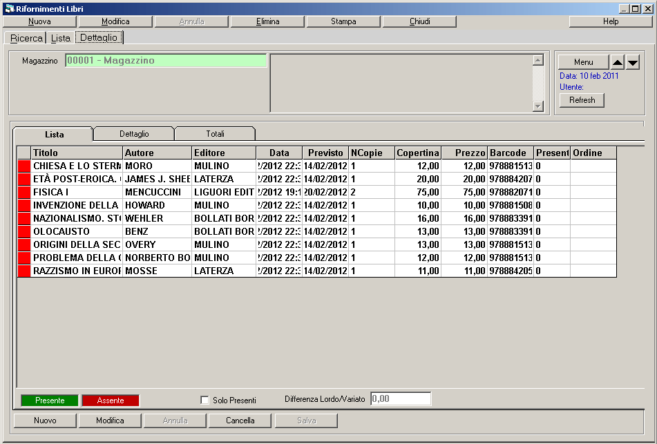Image resolution: width=657 pixels, height=444 pixels.
Task: Switch to the top Lista tab
Action: click(x=60, y=38)
